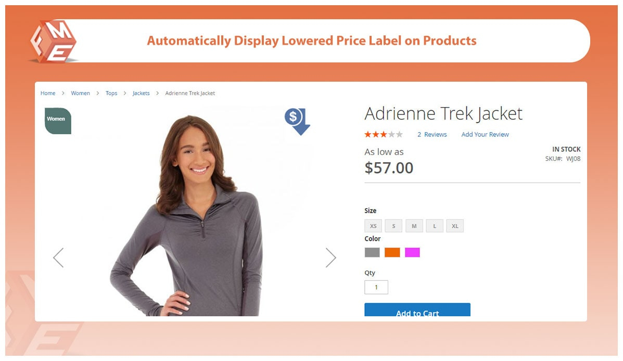Choose size L swatch
This screenshot has width=623, height=361.
click(435, 226)
